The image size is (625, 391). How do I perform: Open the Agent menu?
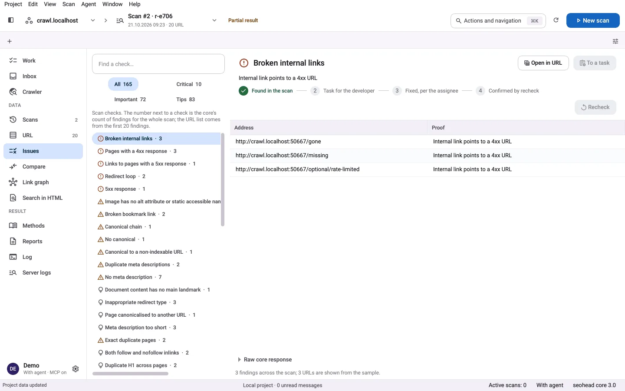click(x=89, y=4)
